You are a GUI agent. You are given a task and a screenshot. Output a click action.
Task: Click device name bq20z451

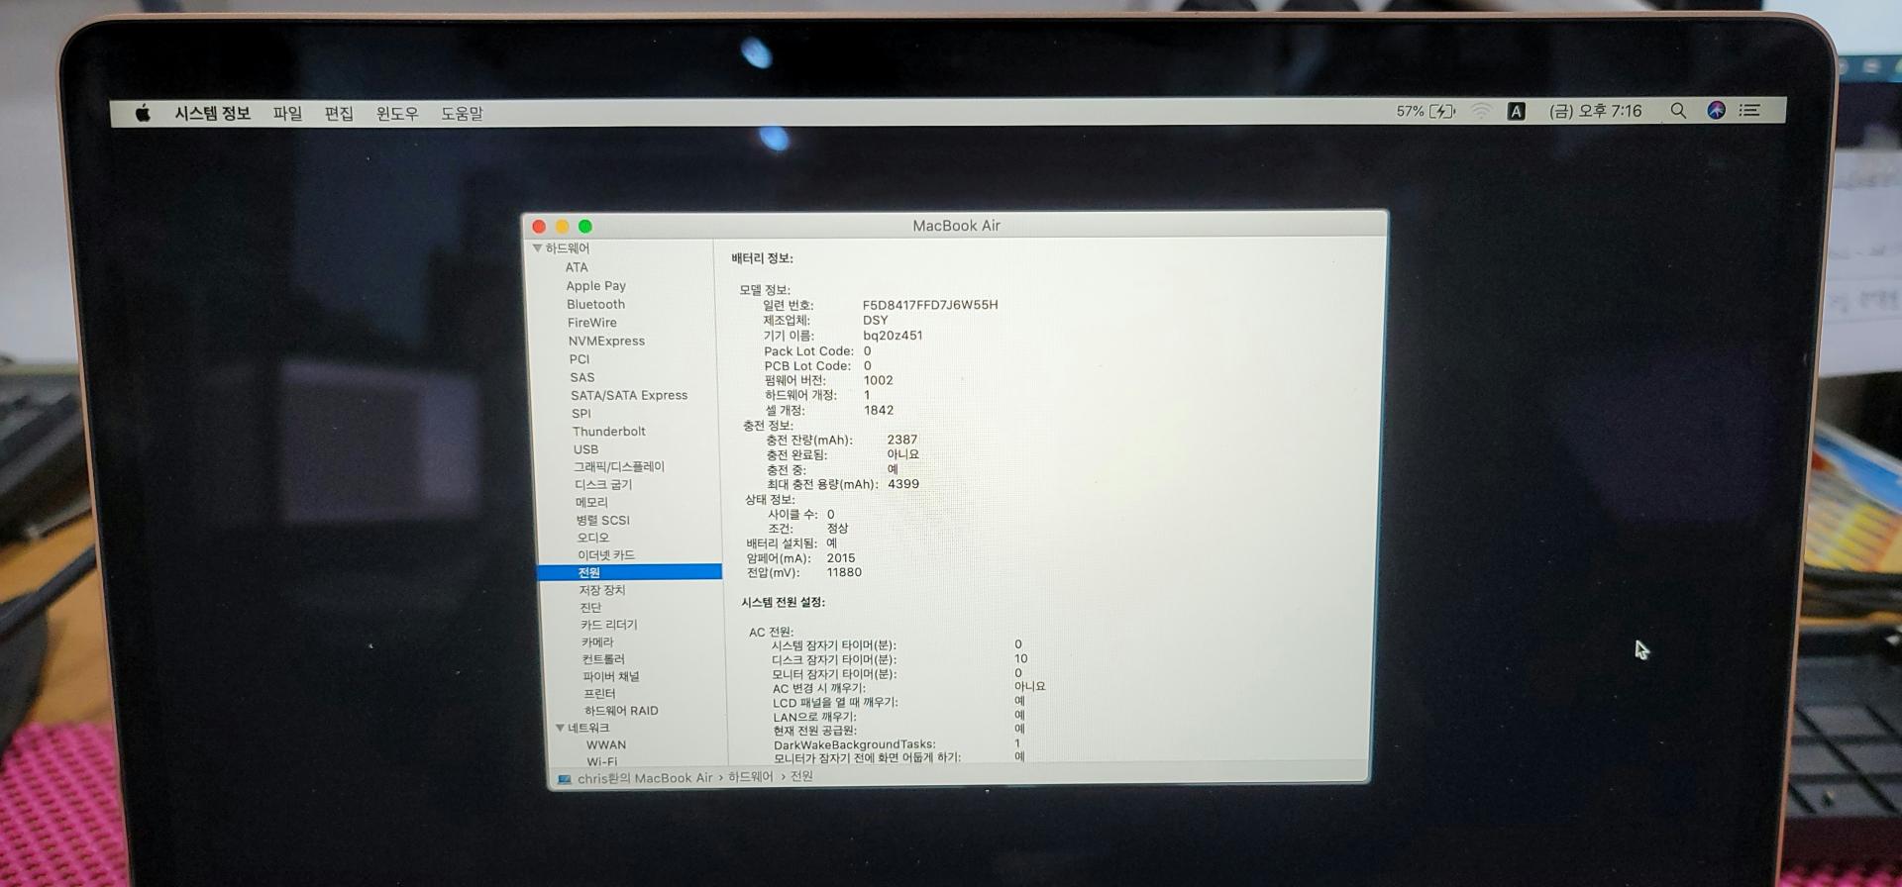pyautogui.click(x=893, y=336)
